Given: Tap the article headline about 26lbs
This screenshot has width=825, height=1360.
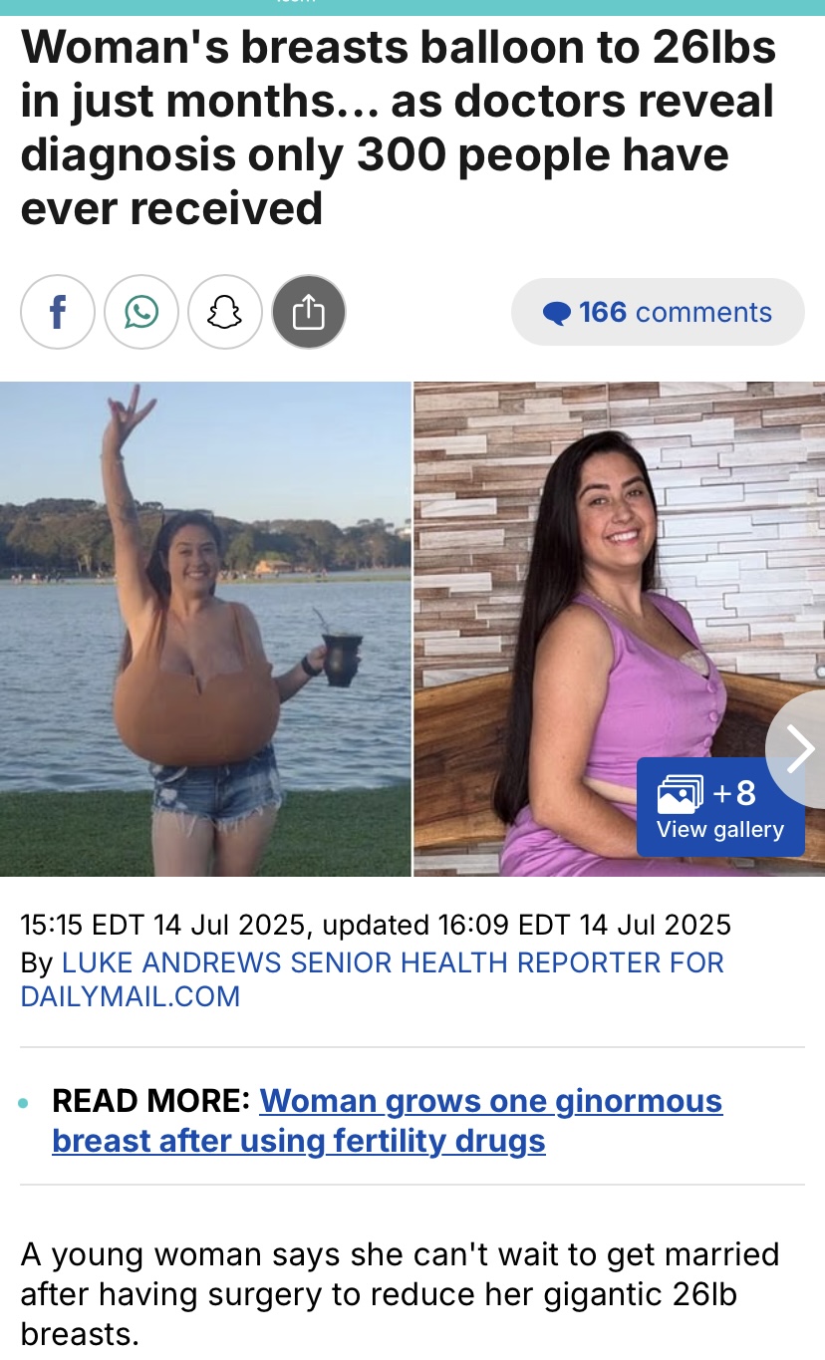Looking at the screenshot, I should coord(399,128).
